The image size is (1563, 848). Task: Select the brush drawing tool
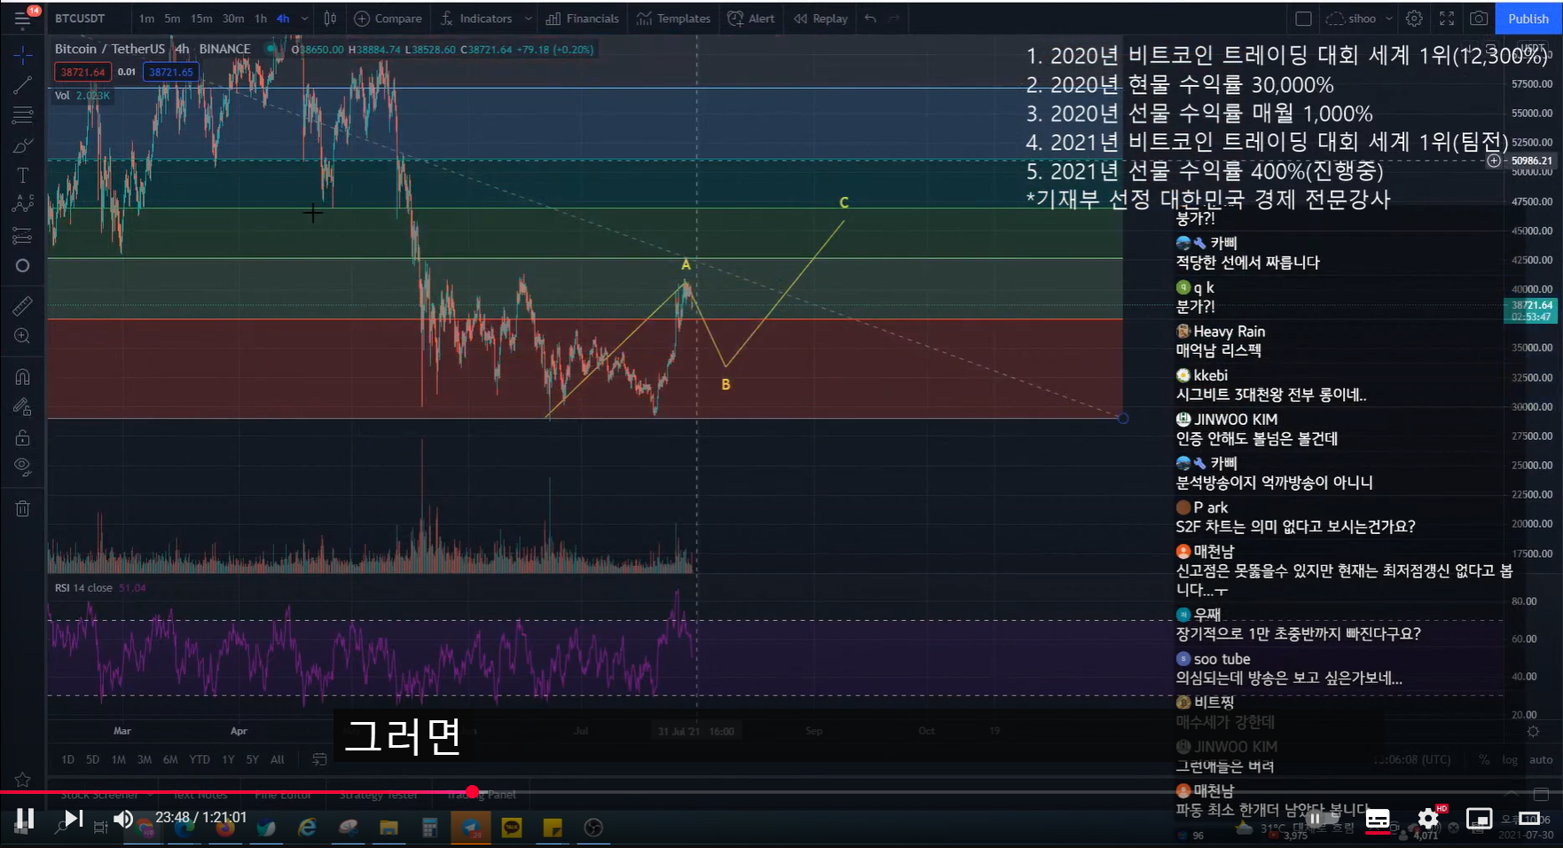23,145
